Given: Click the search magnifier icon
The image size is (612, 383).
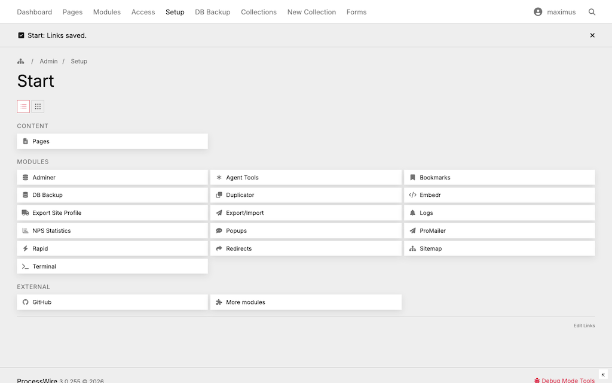Looking at the screenshot, I should tap(592, 12).
